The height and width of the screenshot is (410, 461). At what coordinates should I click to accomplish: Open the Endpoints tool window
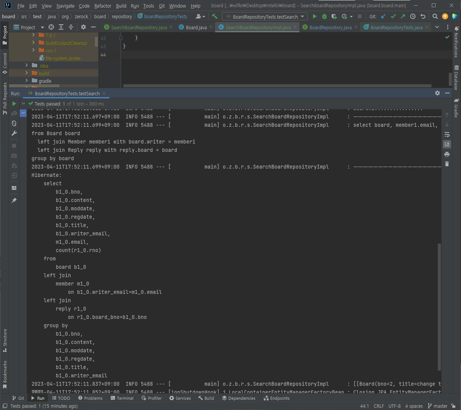pyautogui.click(x=277, y=398)
